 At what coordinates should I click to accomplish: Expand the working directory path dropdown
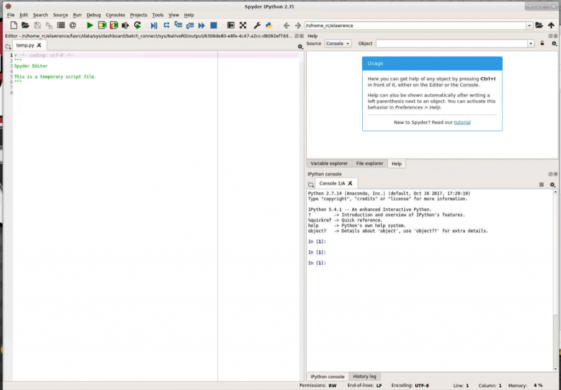(529, 26)
